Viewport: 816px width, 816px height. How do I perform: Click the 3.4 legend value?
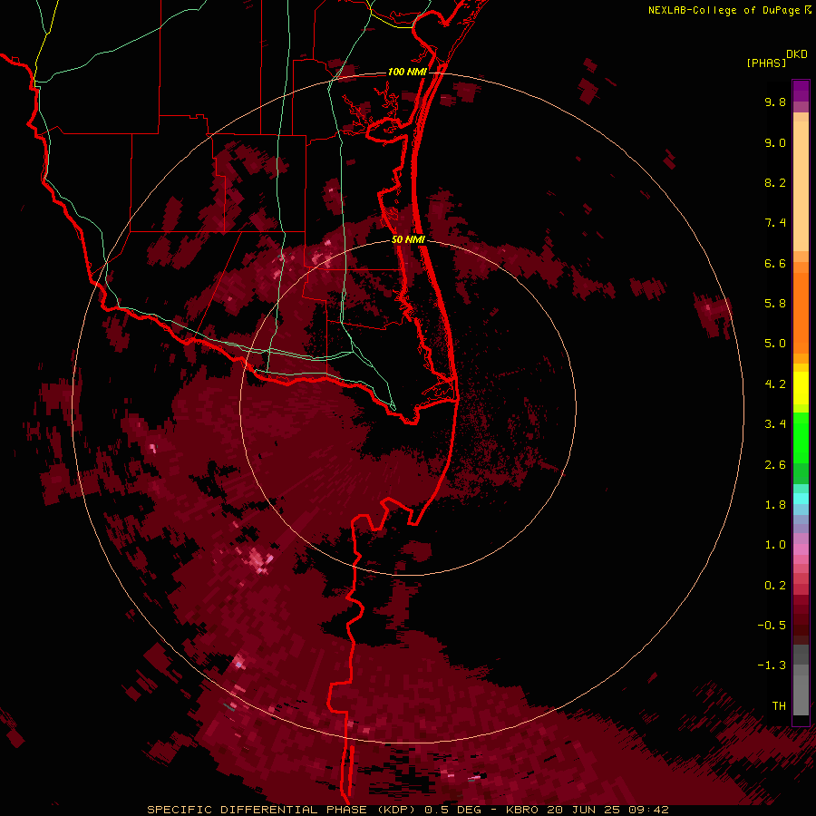pos(775,424)
